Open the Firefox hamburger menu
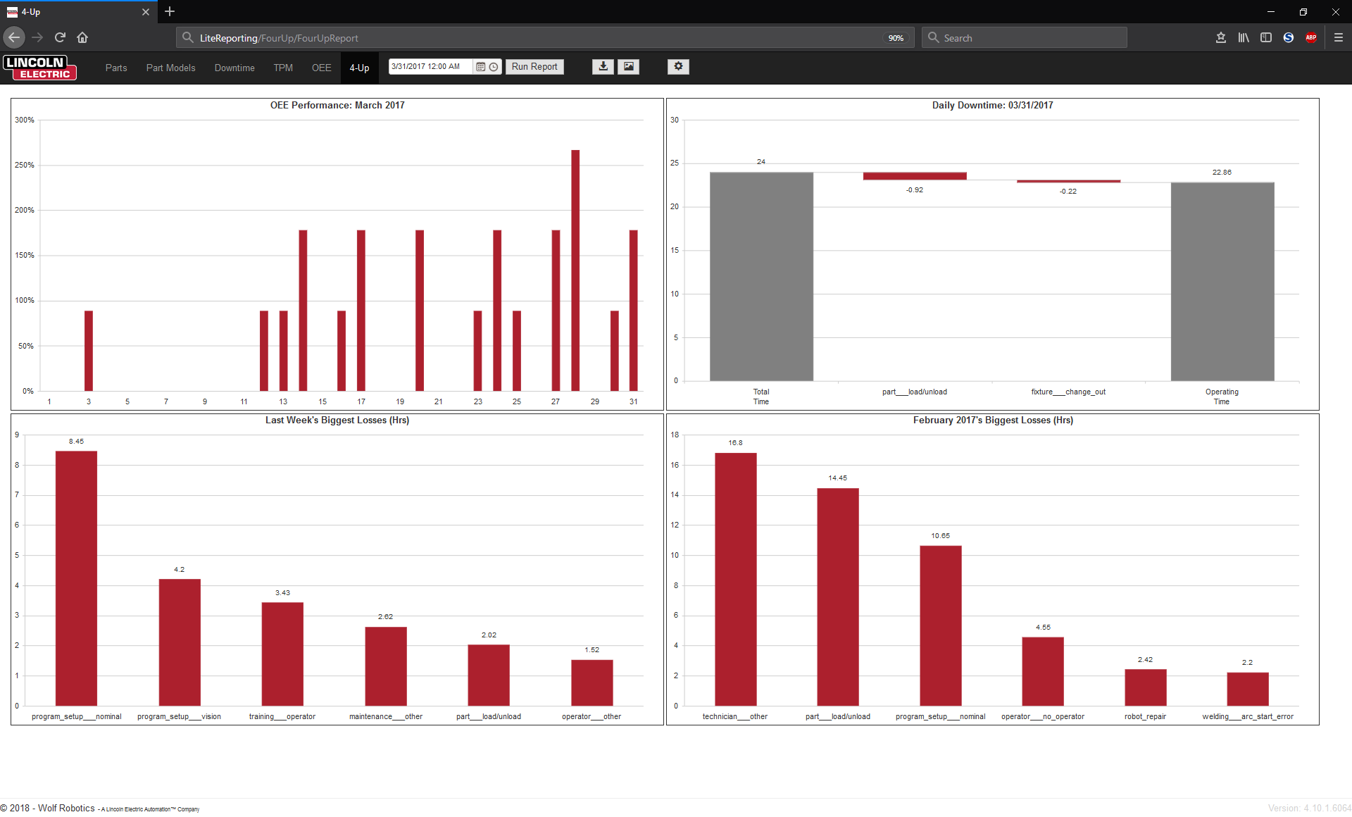Screen dimensions: 1352x817 tap(1338, 38)
